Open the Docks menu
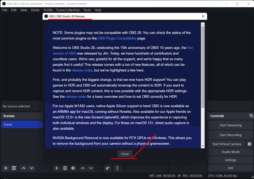Image resolution: width=254 pixels, height=179 pixels. 35,10
